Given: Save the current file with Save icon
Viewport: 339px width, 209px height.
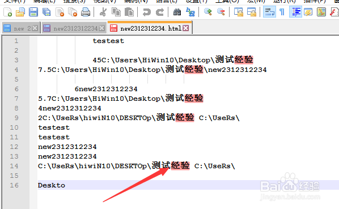Looking at the screenshot, I should point(33,12).
